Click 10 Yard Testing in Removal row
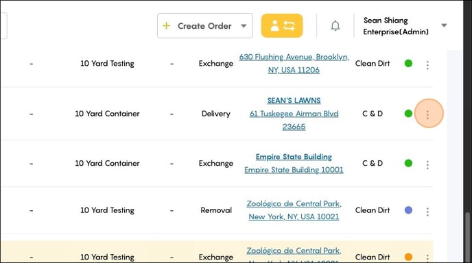The width and height of the screenshot is (472, 263). 107,210
